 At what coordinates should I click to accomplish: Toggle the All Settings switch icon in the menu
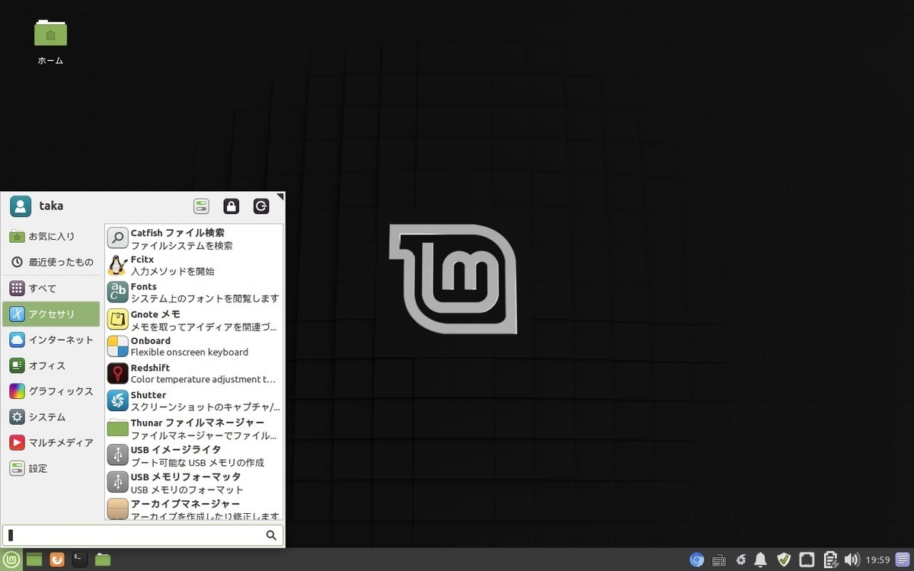coord(201,206)
